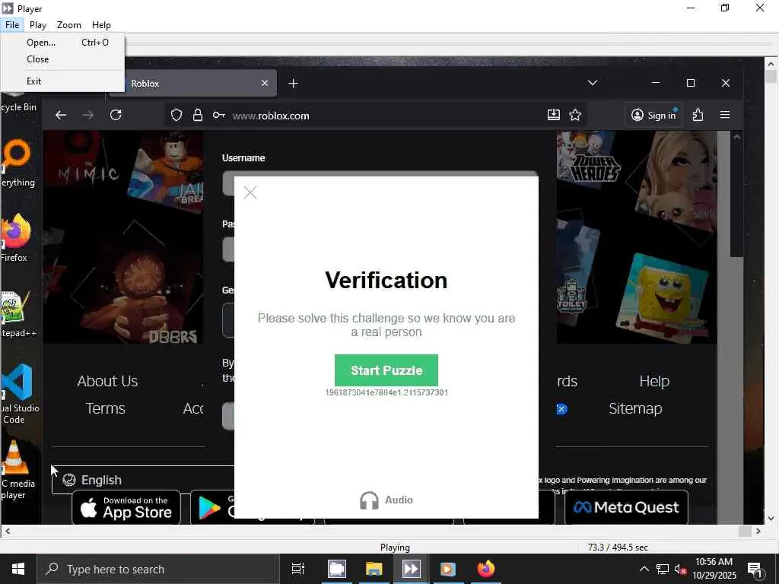Close the Verification dialog with the X
Viewport: 779px width, 584px height.
[250, 192]
